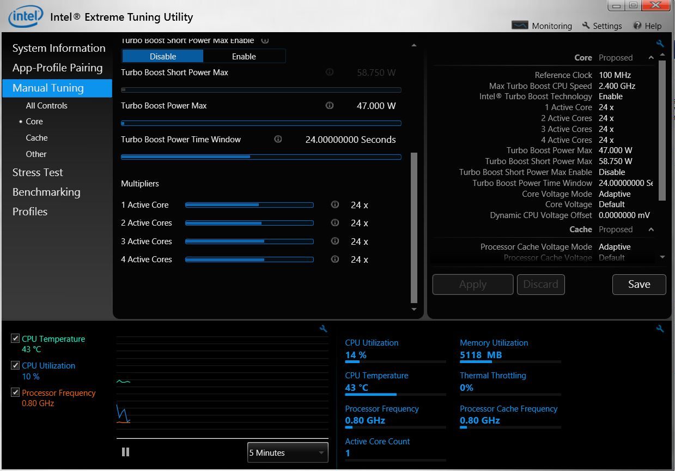Select Disable for Short Power Max

(163, 56)
